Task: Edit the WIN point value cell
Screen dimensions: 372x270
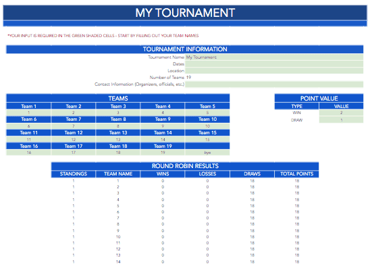Action: click(x=341, y=113)
